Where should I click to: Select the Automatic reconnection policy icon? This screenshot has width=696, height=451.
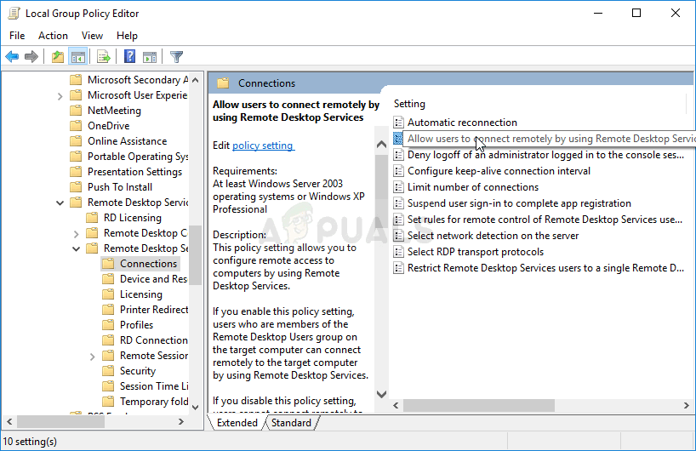pyautogui.click(x=398, y=123)
